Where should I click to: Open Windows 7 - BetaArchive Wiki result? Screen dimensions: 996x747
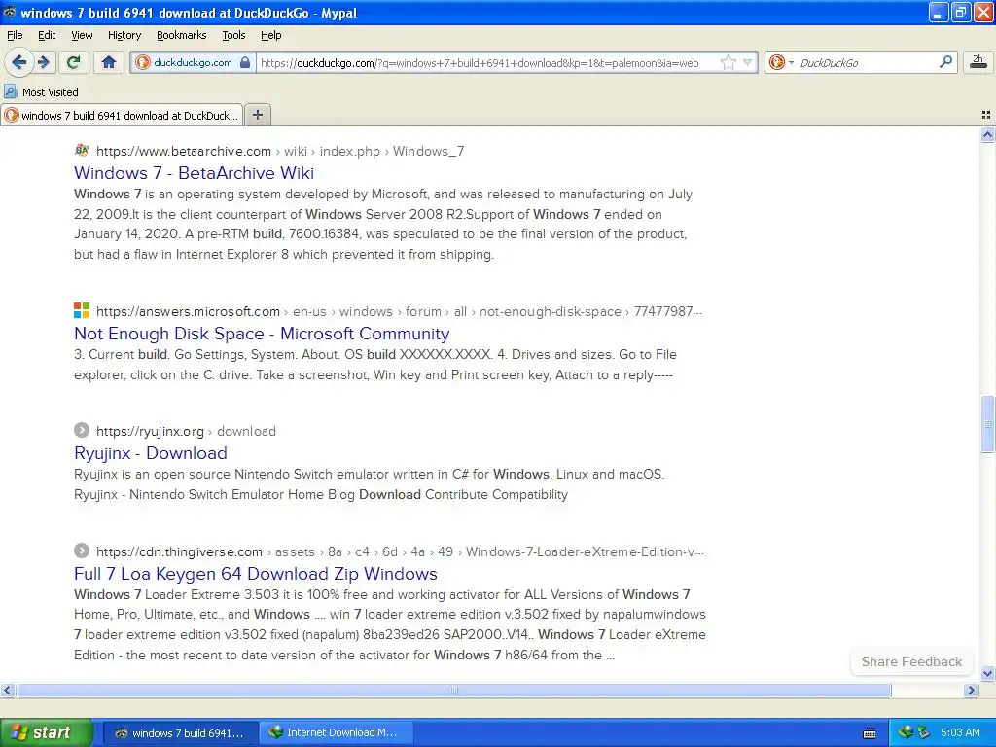(x=194, y=173)
